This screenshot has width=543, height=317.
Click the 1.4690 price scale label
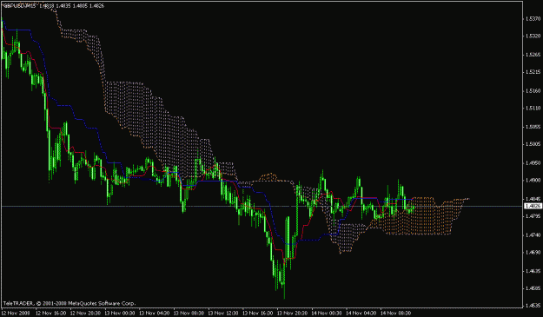point(533,253)
